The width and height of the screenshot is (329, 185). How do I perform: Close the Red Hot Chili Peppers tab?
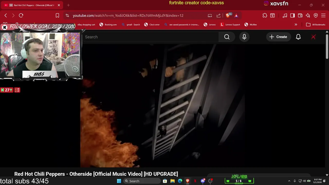coord(59,5)
